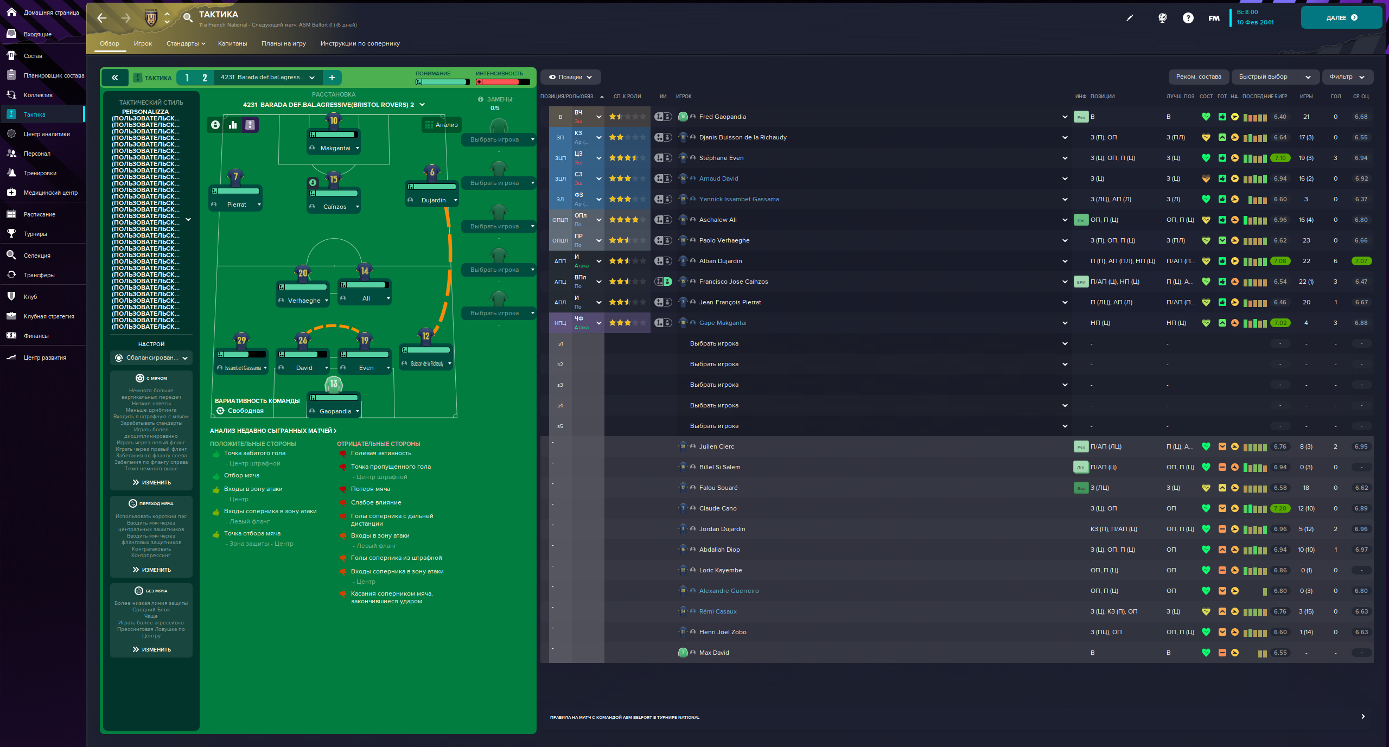Open the Inbox sidebar icon
Viewport: 1389px width, 747px height.
(11, 34)
